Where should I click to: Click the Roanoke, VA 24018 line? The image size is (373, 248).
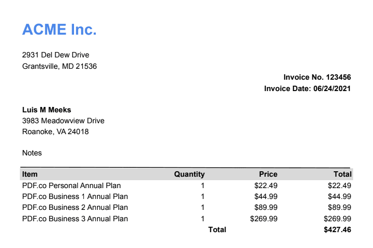[56, 132]
